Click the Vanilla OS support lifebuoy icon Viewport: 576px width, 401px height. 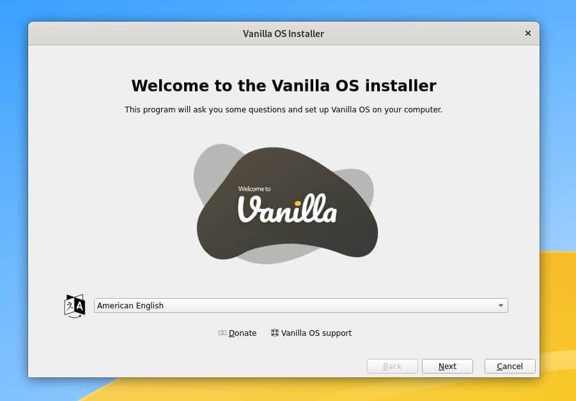(274, 333)
